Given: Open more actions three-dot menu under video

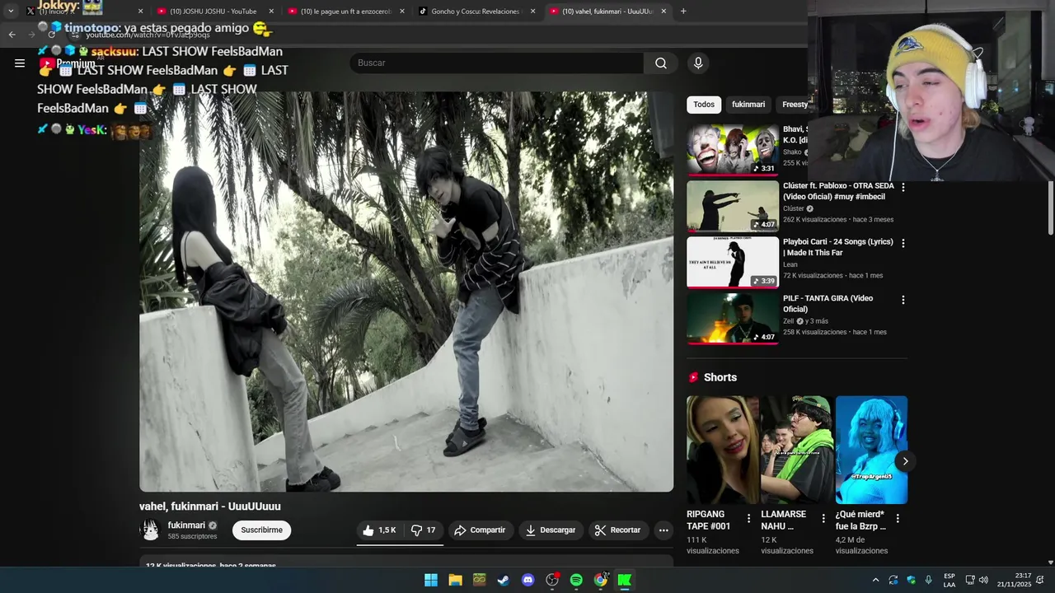Looking at the screenshot, I should pos(663,530).
